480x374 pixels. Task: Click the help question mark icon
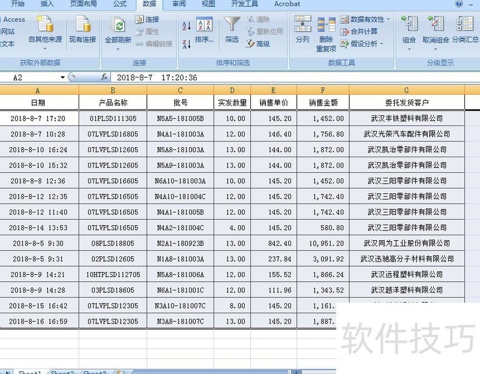pyautogui.click(x=458, y=4)
